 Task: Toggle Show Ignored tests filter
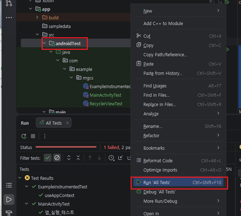(x=57, y=158)
